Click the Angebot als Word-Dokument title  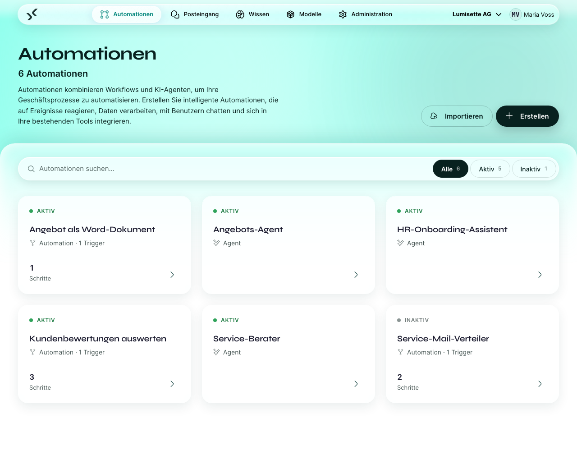pos(92,230)
